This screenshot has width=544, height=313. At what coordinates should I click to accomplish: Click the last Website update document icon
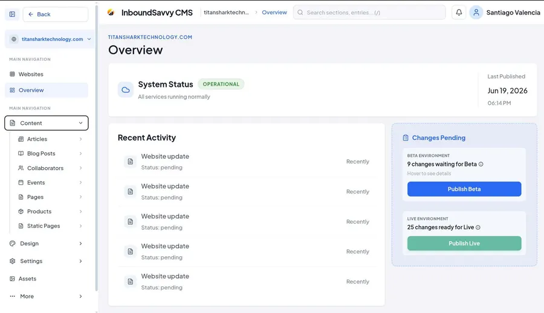click(x=131, y=282)
